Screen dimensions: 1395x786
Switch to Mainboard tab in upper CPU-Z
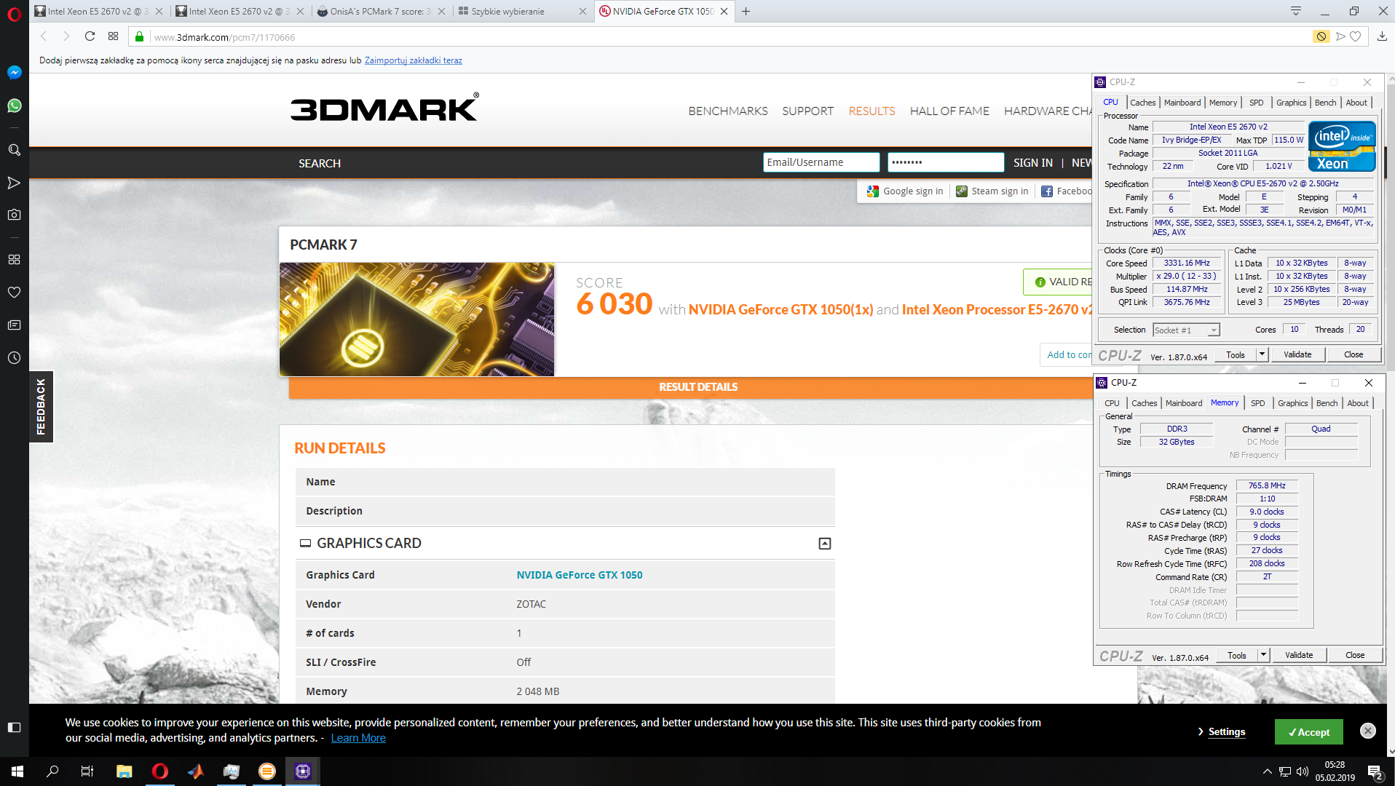tap(1182, 103)
